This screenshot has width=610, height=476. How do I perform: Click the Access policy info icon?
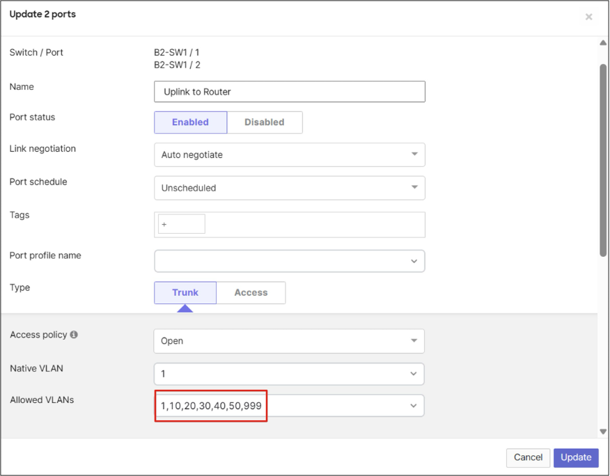tap(74, 335)
